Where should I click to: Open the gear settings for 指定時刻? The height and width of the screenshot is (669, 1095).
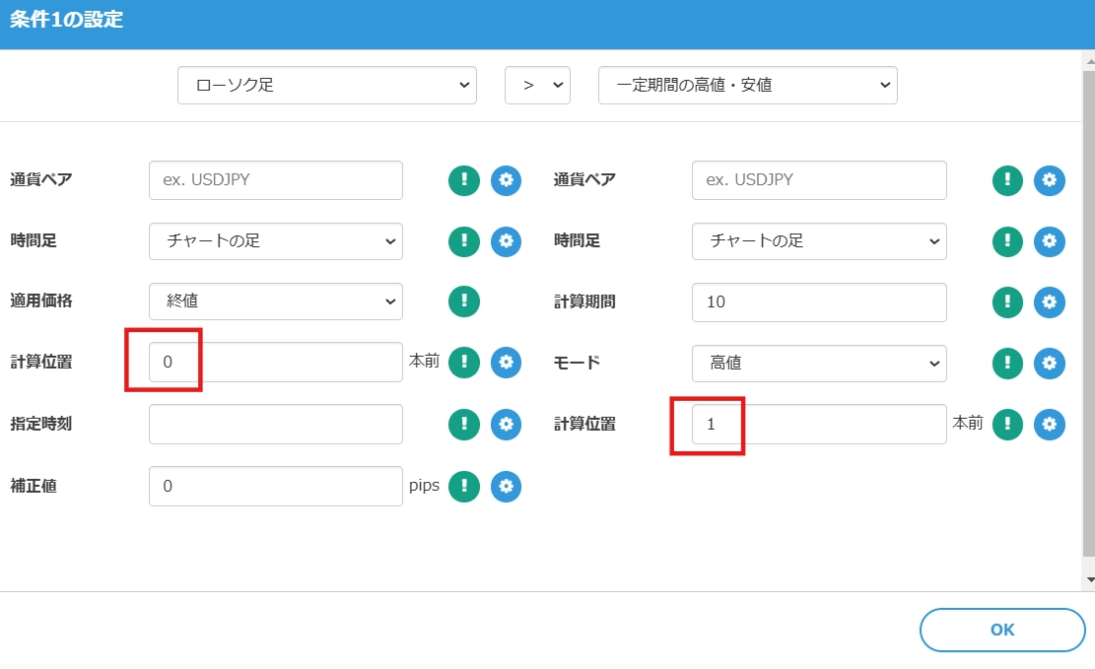[506, 425]
